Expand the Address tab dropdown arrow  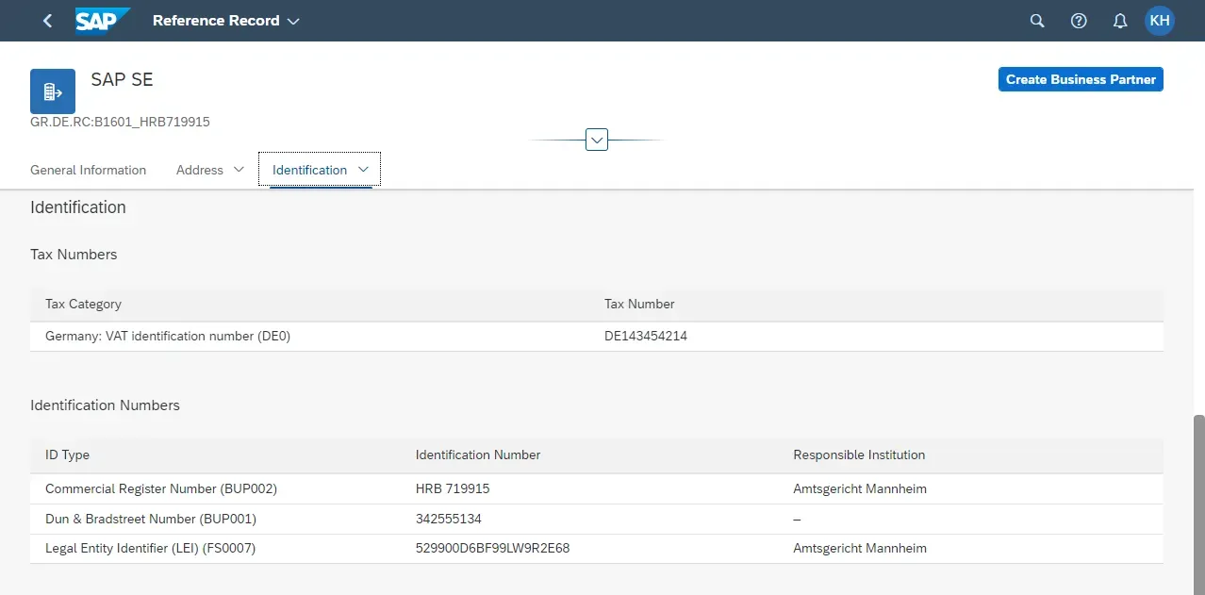click(239, 170)
